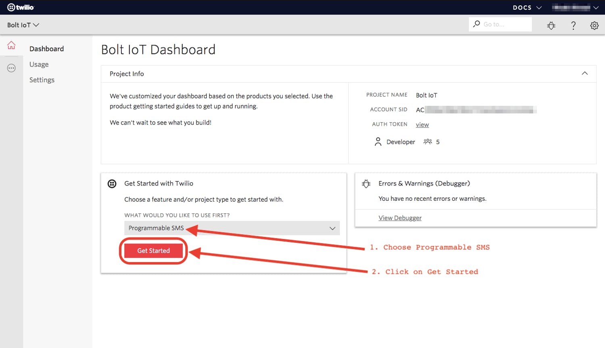Open the all products ellipsis icon

[11, 68]
